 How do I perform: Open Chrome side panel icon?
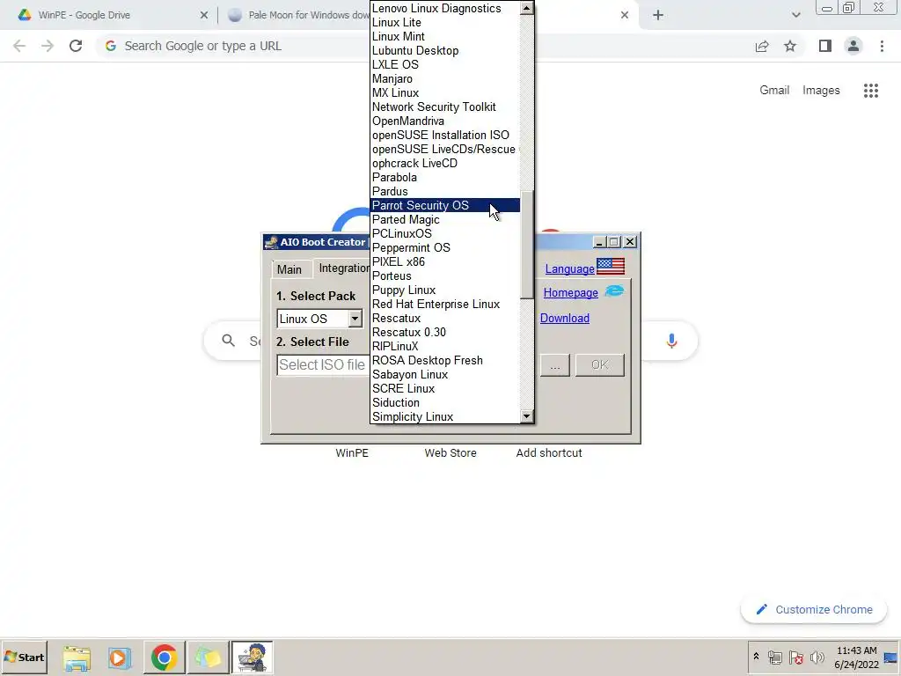coord(825,46)
